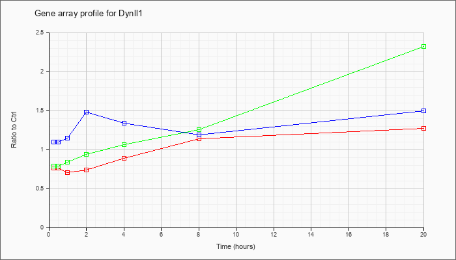Click the chart title Gene array profile for Dynll1
This screenshot has width=456, height=260.
click(89, 14)
